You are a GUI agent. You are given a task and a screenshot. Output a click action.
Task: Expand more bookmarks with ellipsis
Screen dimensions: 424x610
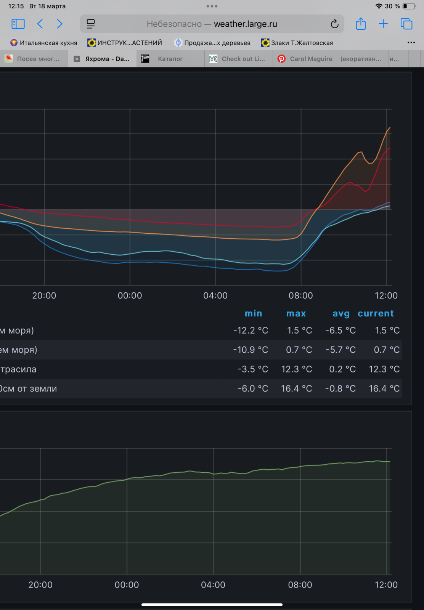point(411,43)
